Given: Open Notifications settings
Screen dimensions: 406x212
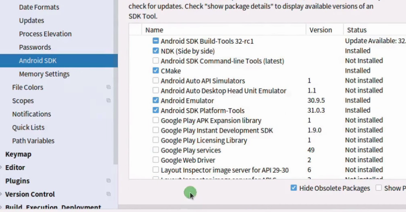Looking at the screenshot, I should tap(31, 114).
